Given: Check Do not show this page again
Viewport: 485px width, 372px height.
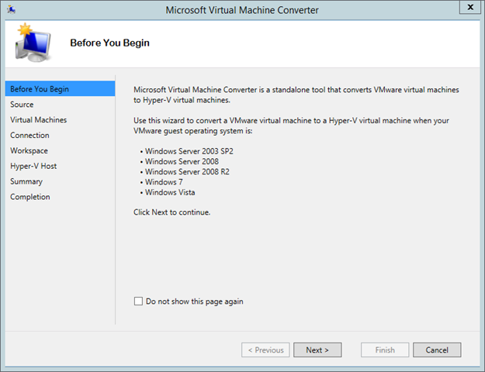Looking at the screenshot, I should click(138, 301).
